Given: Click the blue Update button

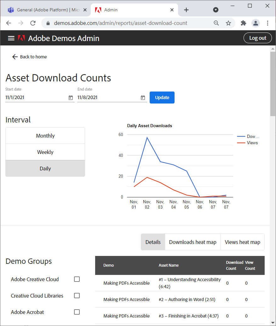Looking at the screenshot, I should 162,98.
